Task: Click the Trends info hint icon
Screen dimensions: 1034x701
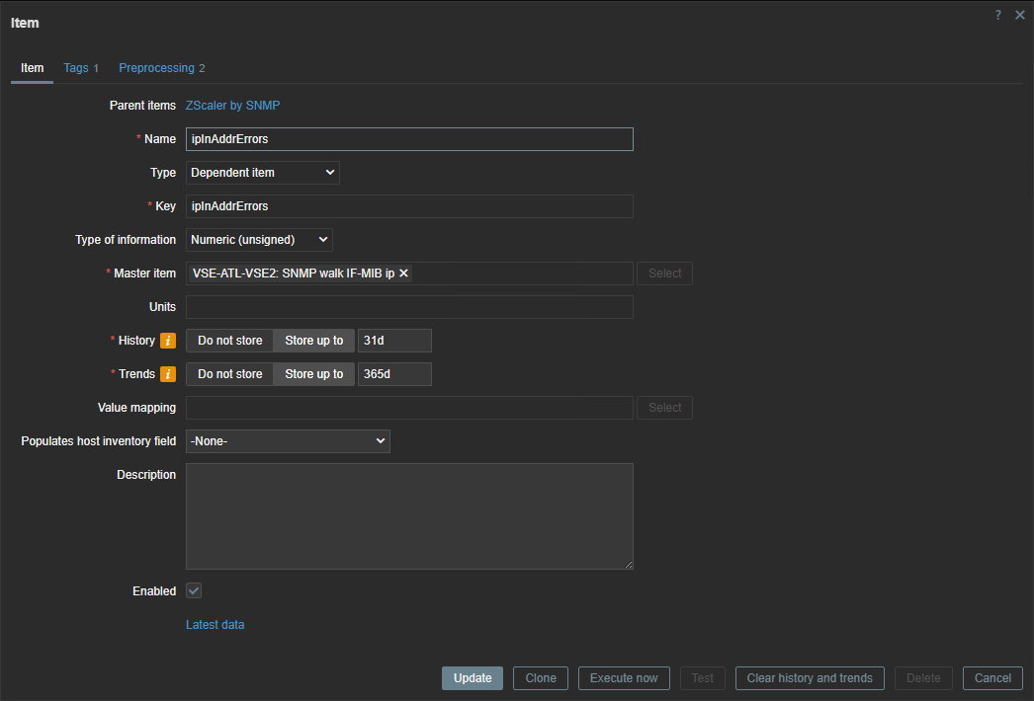Action: [x=168, y=374]
